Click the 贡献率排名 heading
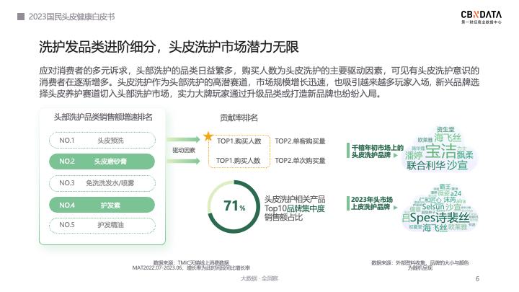This screenshot has height=292, width=519. coord(239,118)
